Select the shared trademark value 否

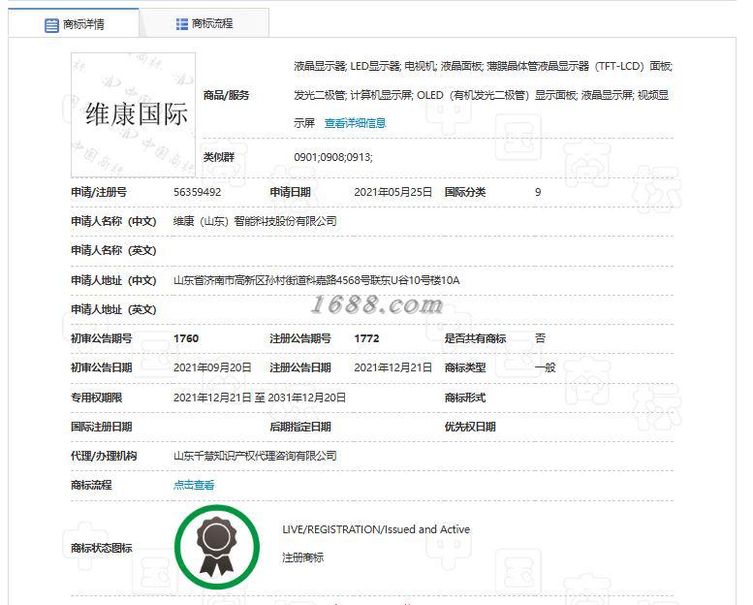pyautogui.click(x=540, y=338)
